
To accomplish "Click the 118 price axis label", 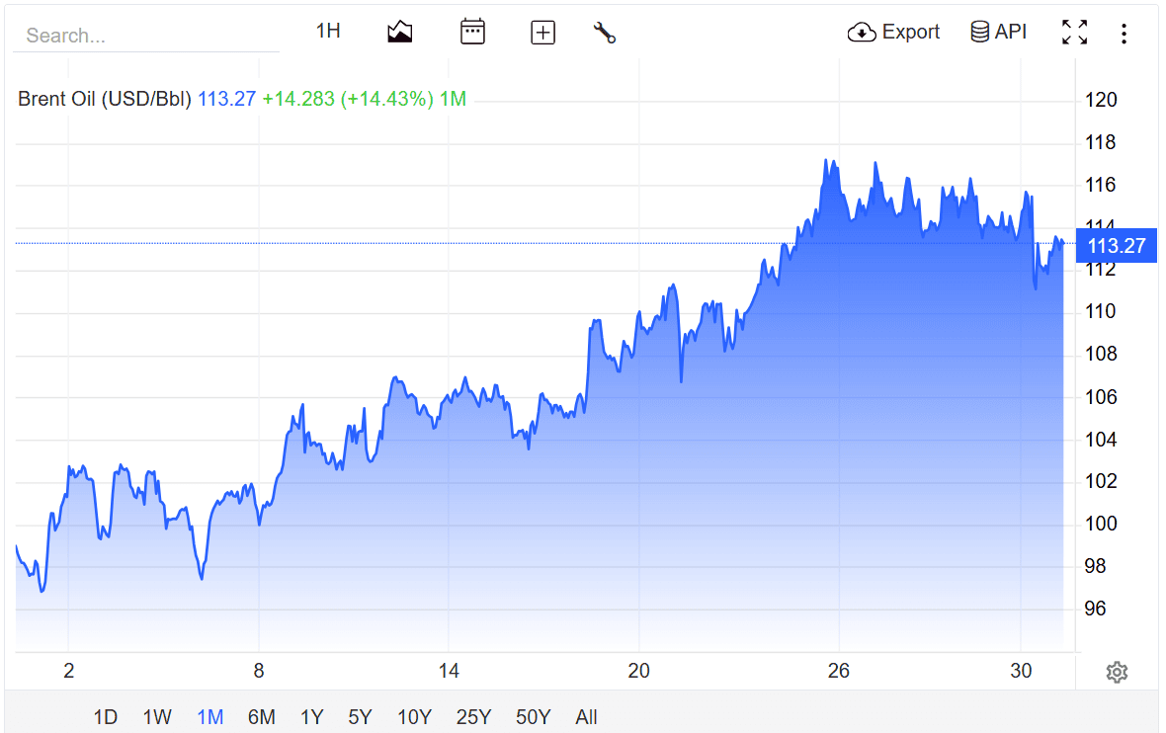I will pyautogui.click(x=1101, y=142).
